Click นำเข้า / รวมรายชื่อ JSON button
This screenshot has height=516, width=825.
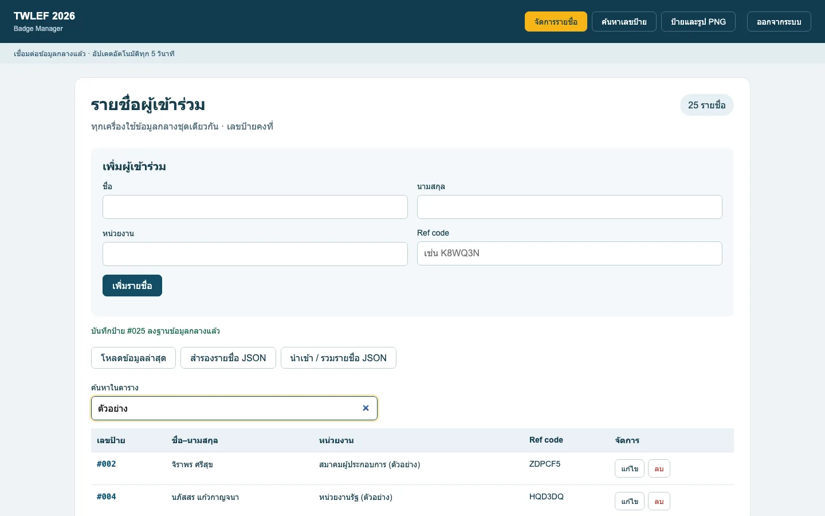[339, 358]
